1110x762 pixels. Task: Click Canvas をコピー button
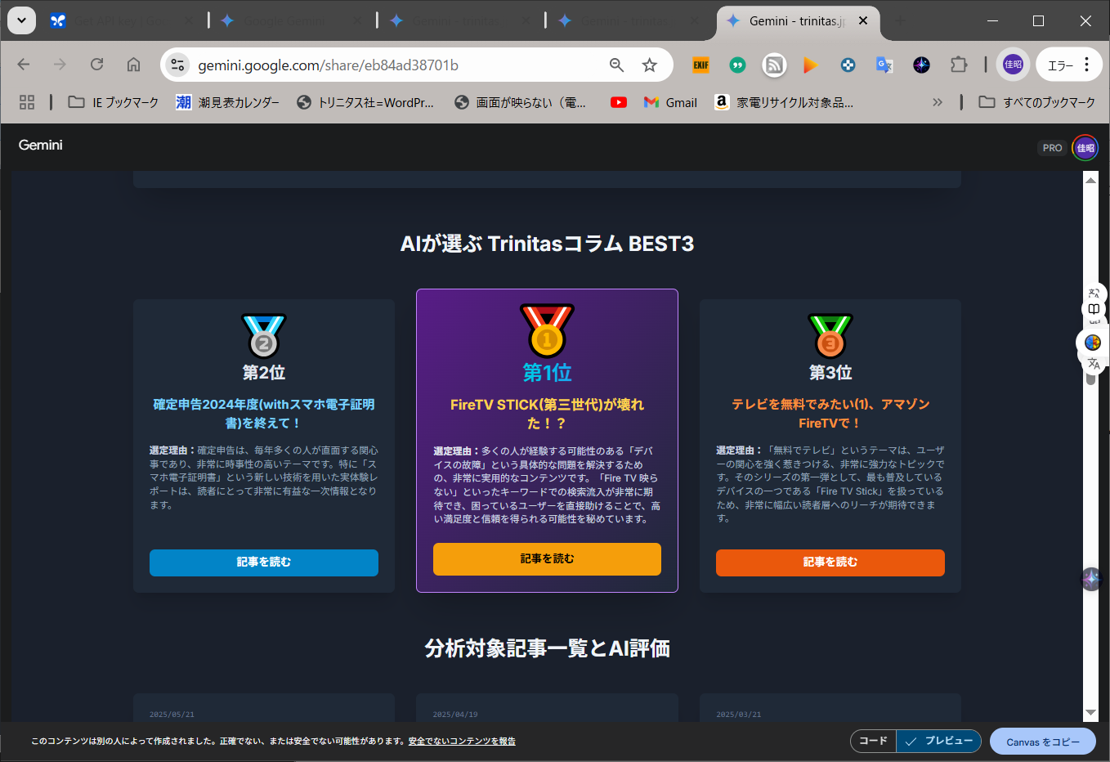pos(1043,742)
